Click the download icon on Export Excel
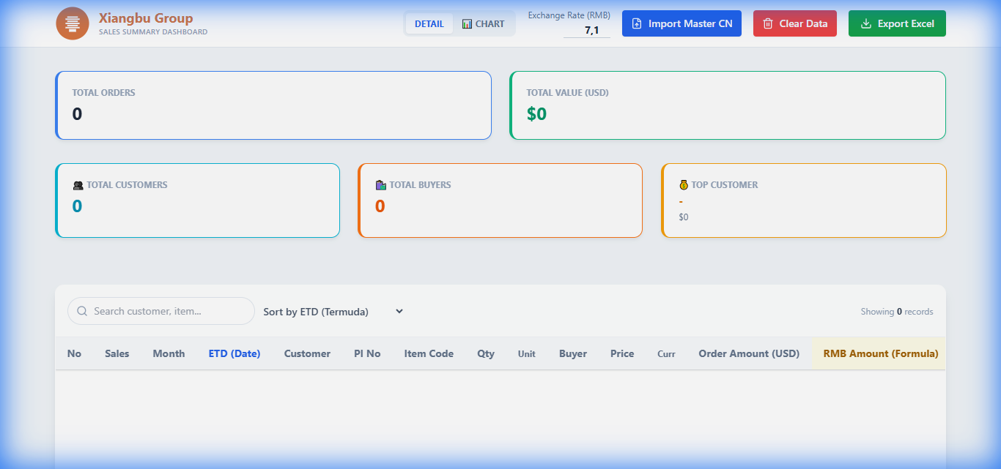 pos(868,23)
